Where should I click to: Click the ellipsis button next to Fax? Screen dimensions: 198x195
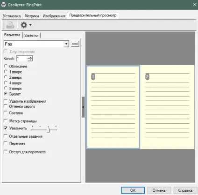(x=75, y=44)
